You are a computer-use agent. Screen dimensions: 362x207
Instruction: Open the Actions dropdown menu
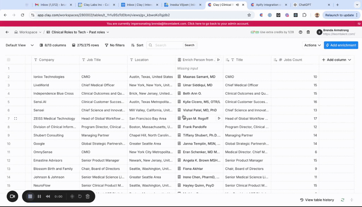point(313,45)
